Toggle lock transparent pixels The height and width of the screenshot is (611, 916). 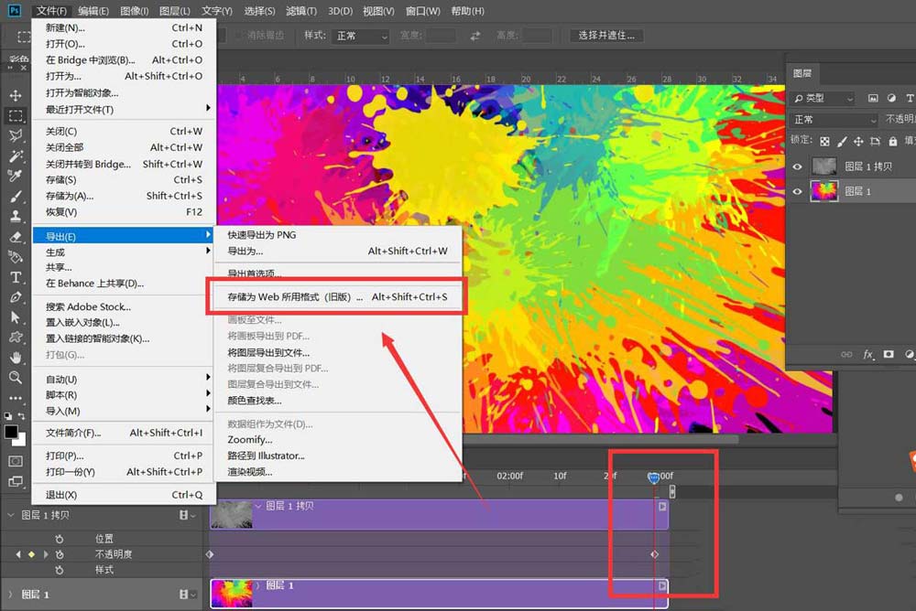824,141
